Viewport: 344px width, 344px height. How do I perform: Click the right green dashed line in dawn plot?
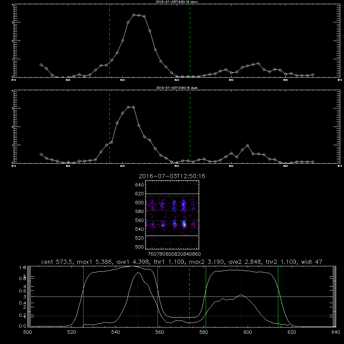pos(190,41)
